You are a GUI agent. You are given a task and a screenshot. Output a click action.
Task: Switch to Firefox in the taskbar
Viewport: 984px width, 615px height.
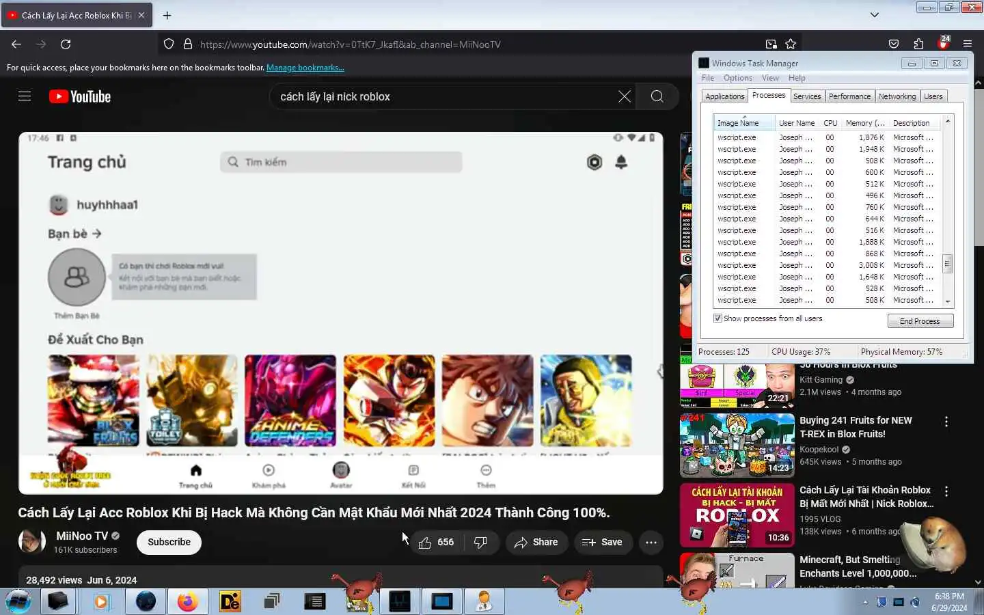(x=187, y=601)
